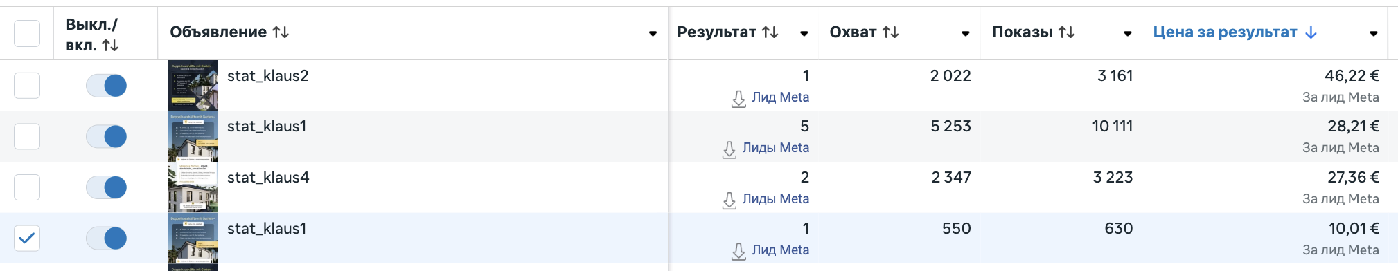This screenshot has width=1398, height=271.
Task: Sort by Выкл./вкл. column arrows icon
Action: 110,46
